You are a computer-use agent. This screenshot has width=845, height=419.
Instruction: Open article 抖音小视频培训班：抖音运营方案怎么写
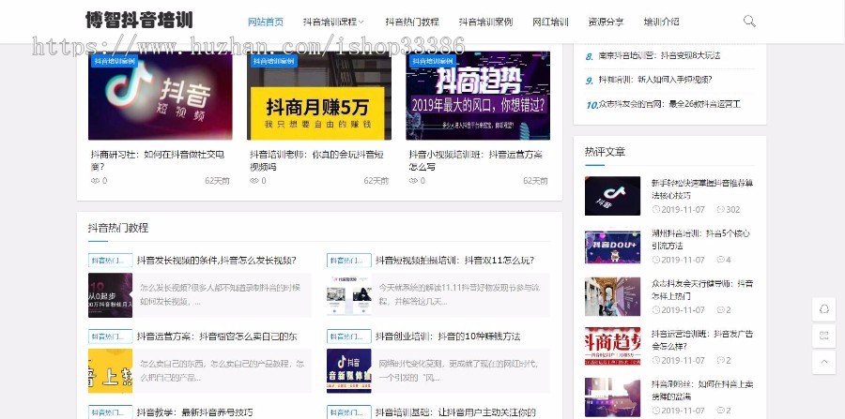click(x=476, y=160)
